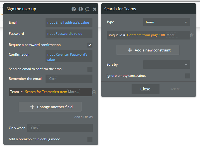Uncheck Require a password confirmation
The width and height of the screenshot is (200, 148).
[90, 45]
